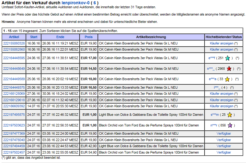
Task: Sort table by Start column header
Action: tap(34, 37)
